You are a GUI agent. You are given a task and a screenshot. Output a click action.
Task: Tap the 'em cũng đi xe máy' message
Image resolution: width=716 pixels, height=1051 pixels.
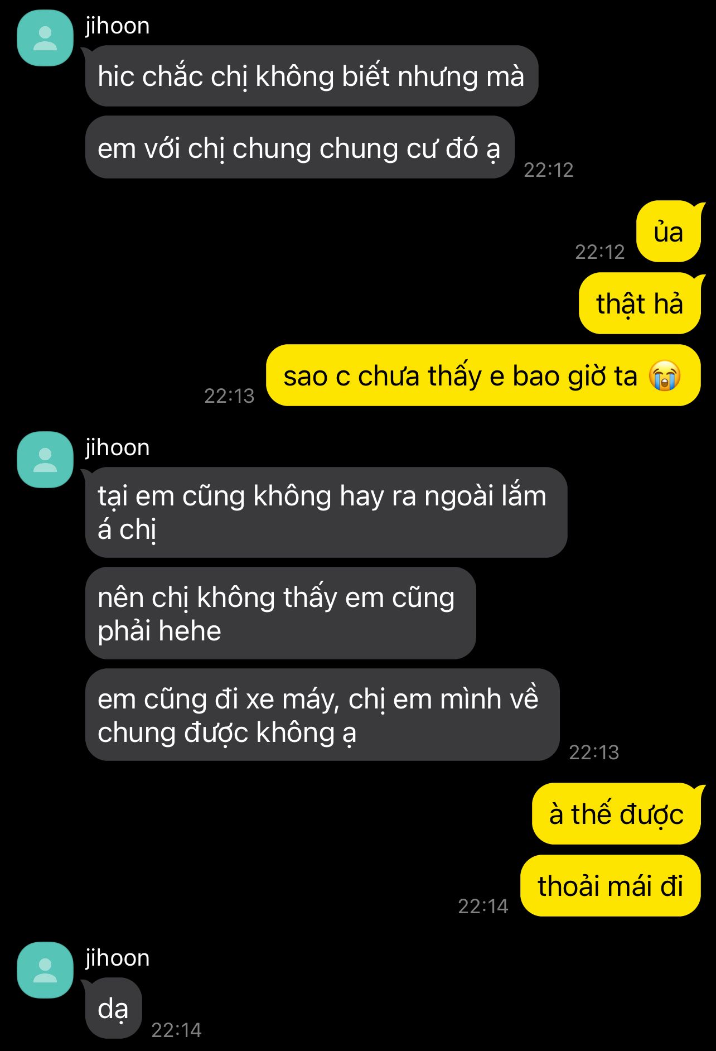click(x=322, y=715)
